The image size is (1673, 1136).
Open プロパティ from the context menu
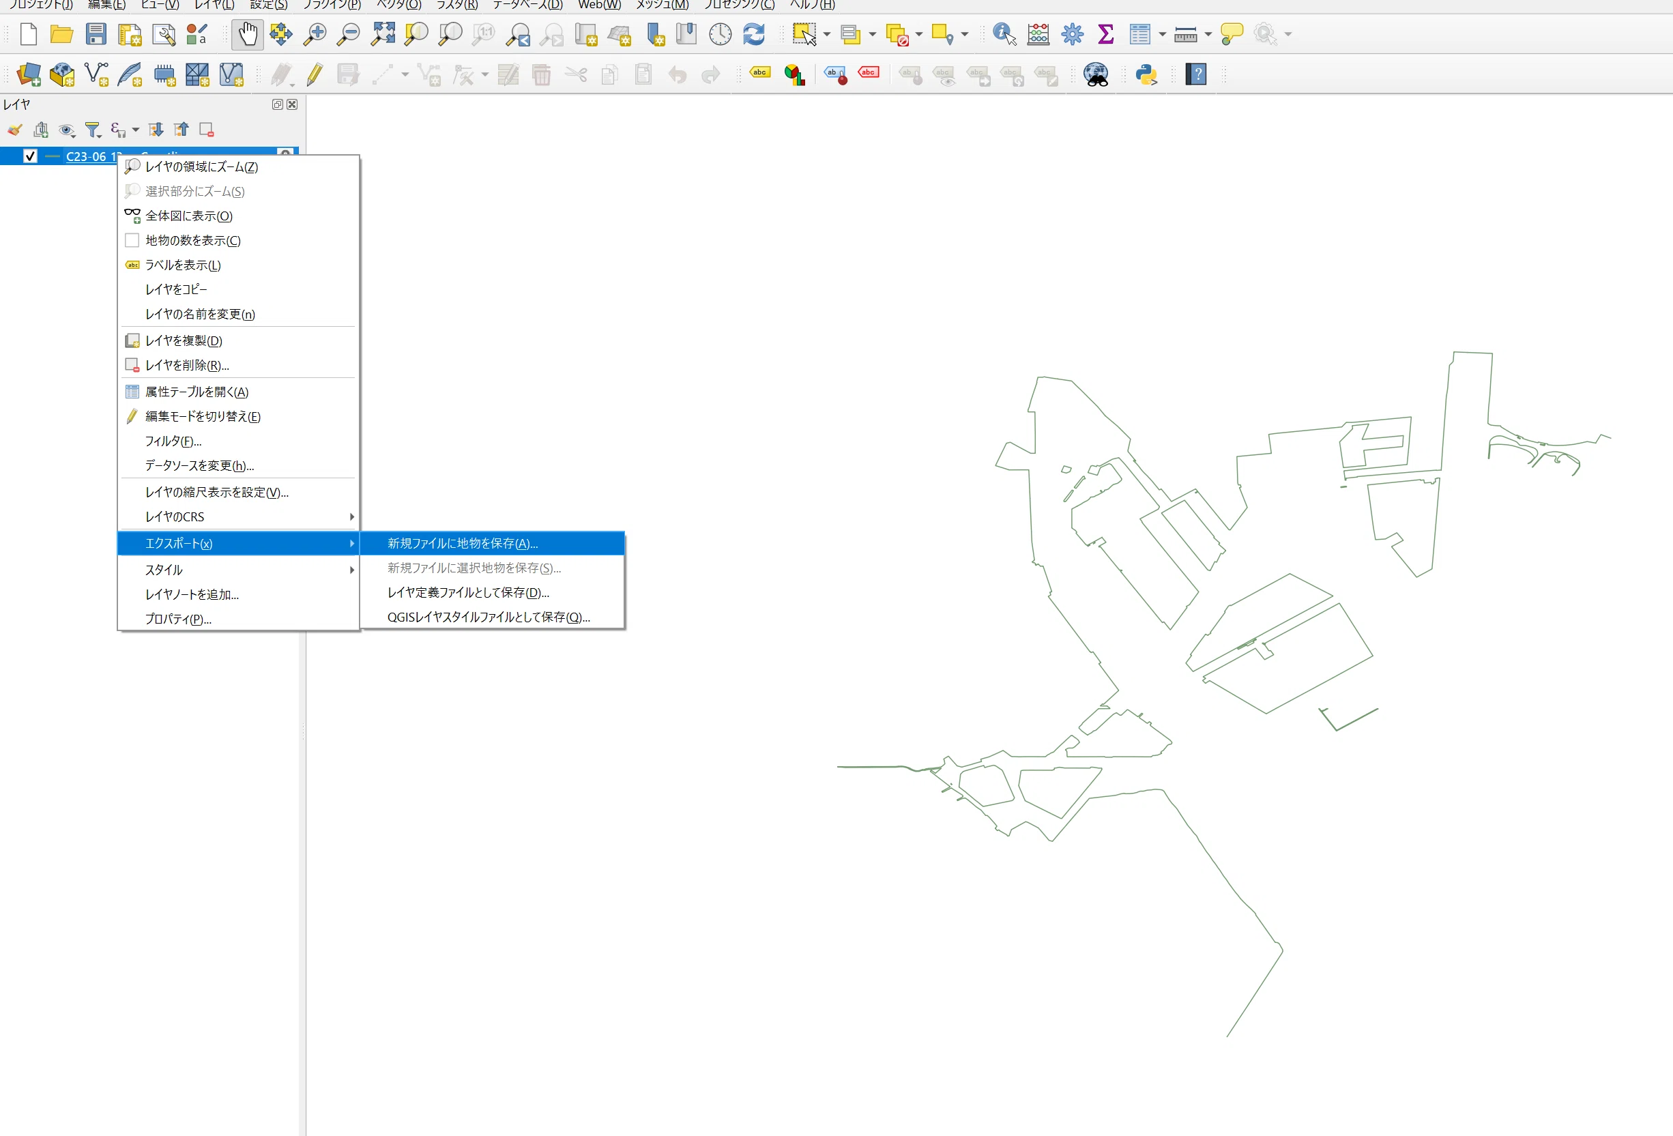point(238,618)
